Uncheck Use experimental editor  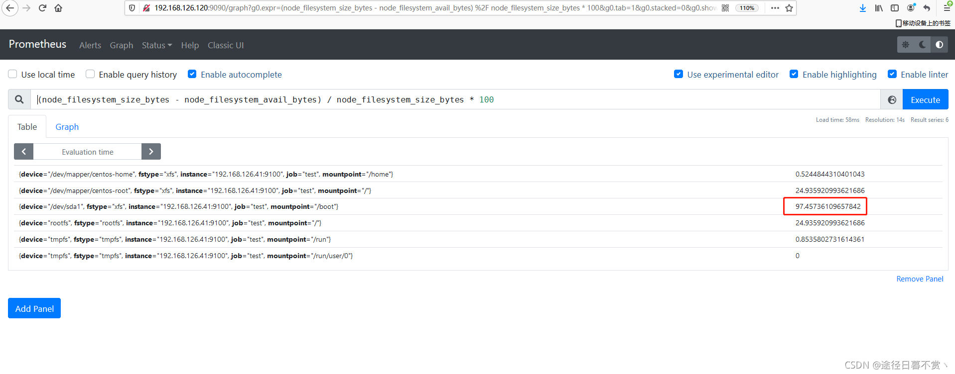click(x=679, y=74)
